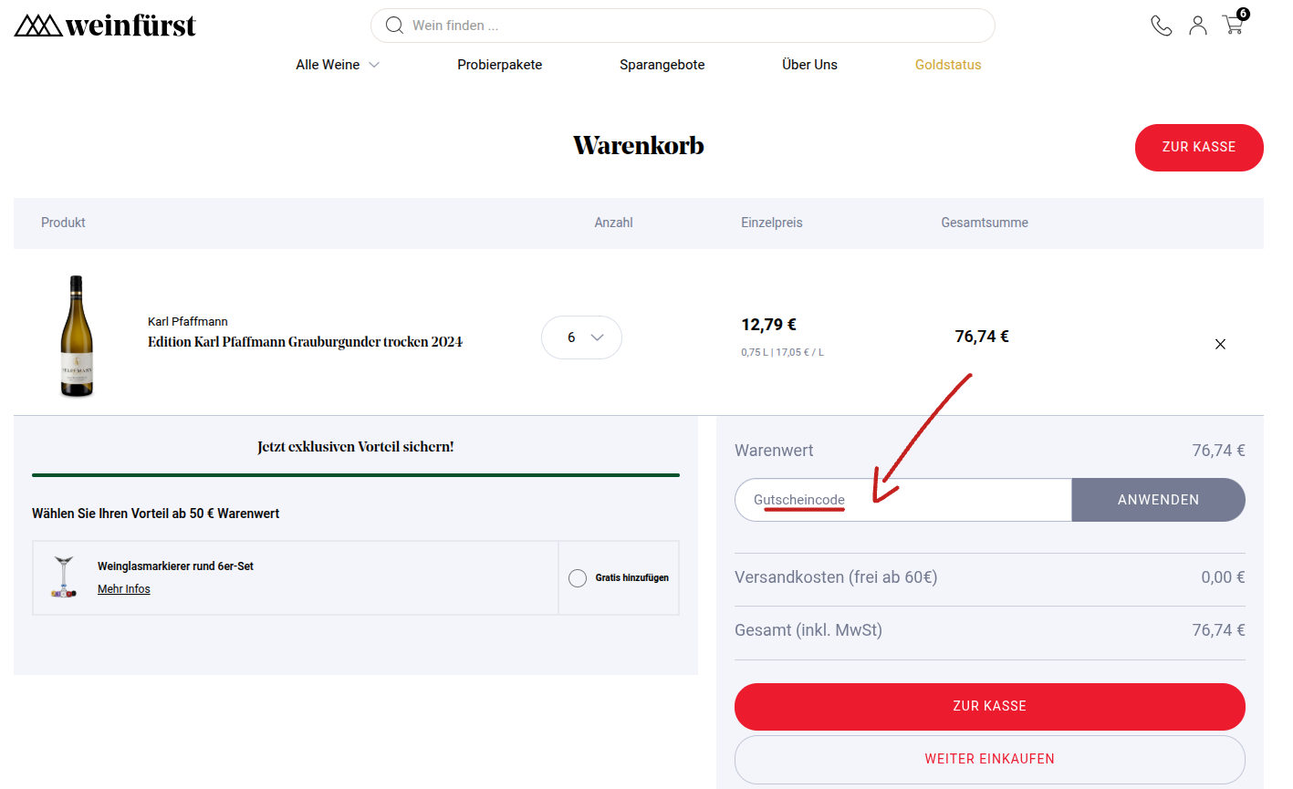Click the cart item count badge
Viewport: 1293px width, 789px height.
point(1243,13)
